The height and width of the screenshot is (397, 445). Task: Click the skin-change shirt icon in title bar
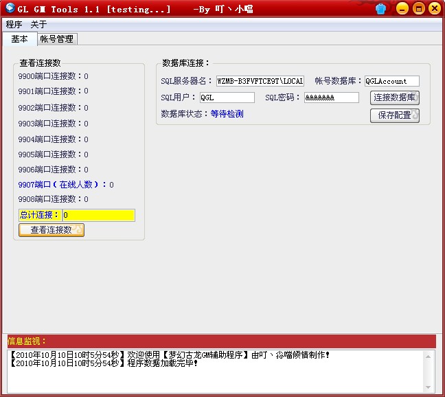tap(400, 9)
